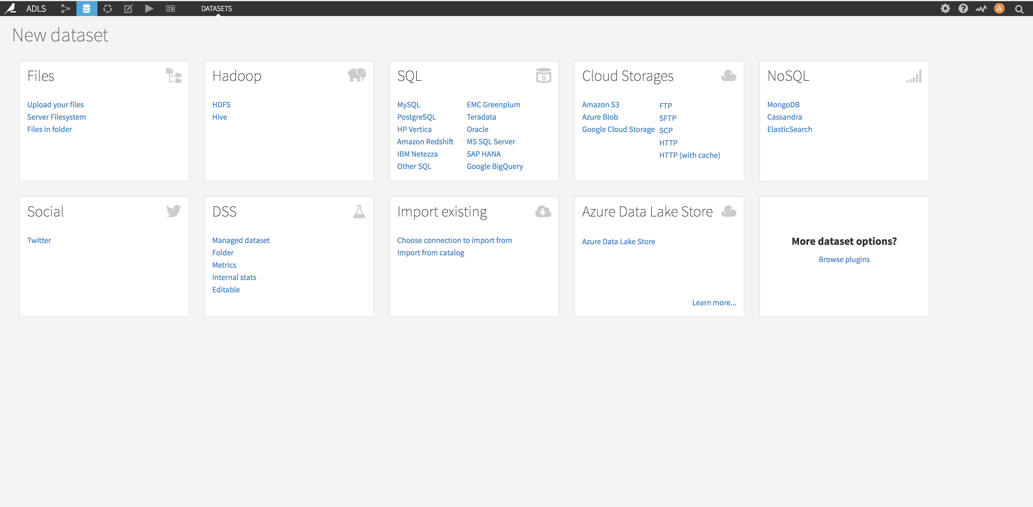
Task: Click the Files card folder tree icon
Action: pyautogui.click(x=174, y=76)
